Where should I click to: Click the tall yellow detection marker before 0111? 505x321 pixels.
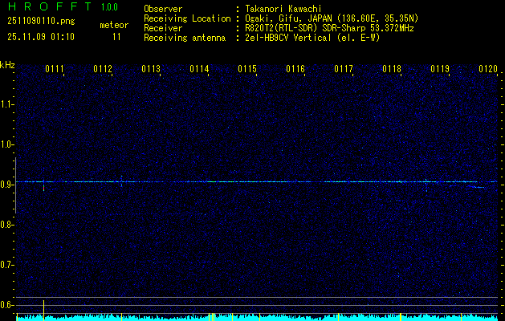44,310
